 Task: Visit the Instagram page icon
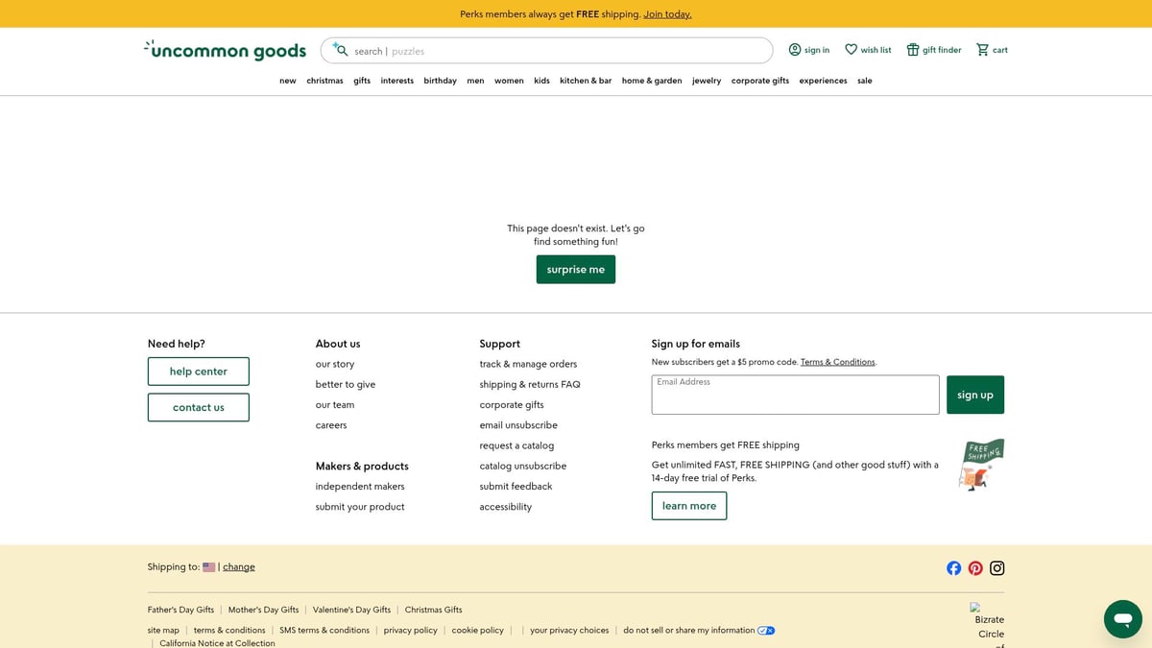tap(997, 568)
